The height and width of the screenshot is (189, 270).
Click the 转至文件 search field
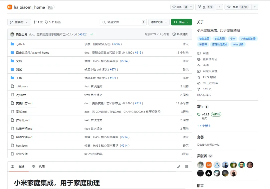point(122,22)
